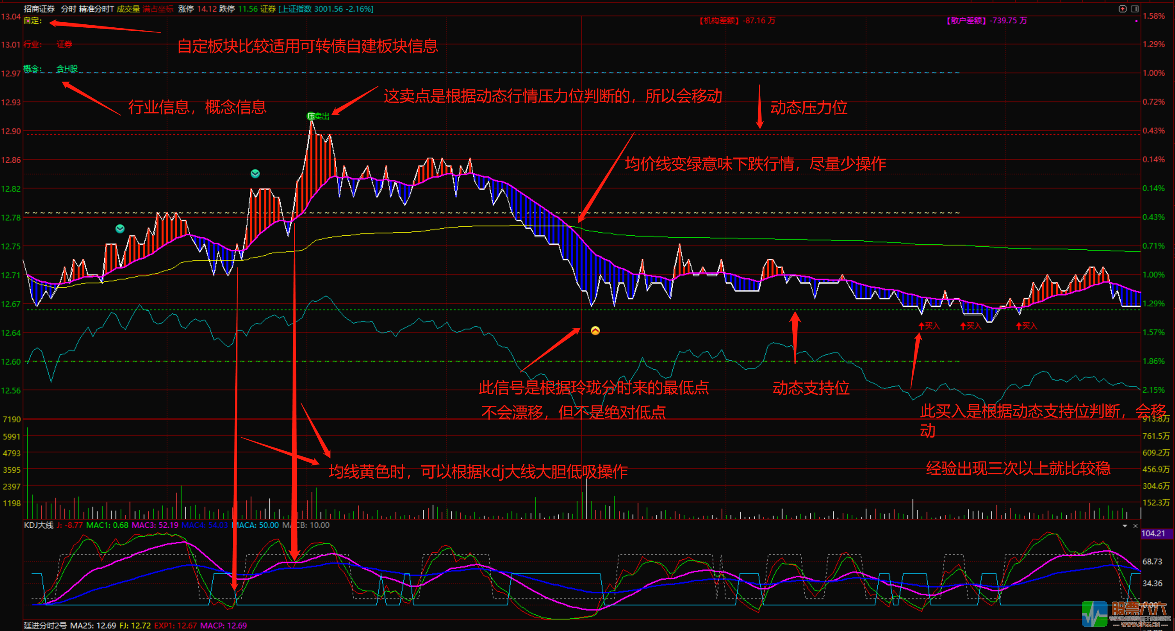The width and height of the screenshot is (1175, 631).
Task: Click the MACP: 12.69 value
Action: coord(223,625)
